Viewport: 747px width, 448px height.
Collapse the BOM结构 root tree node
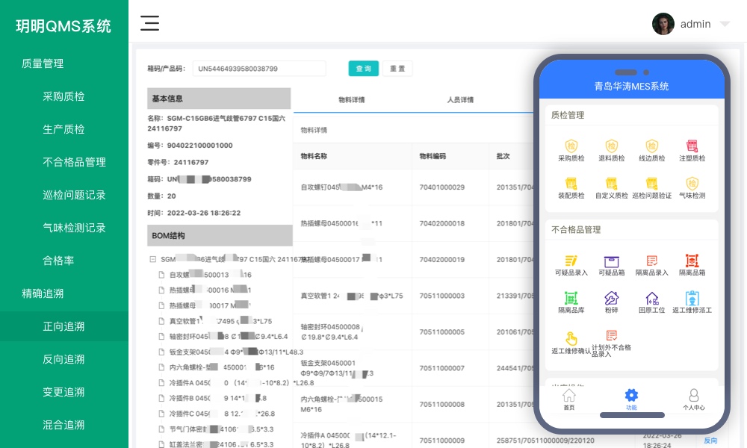[x=152, y=260]
